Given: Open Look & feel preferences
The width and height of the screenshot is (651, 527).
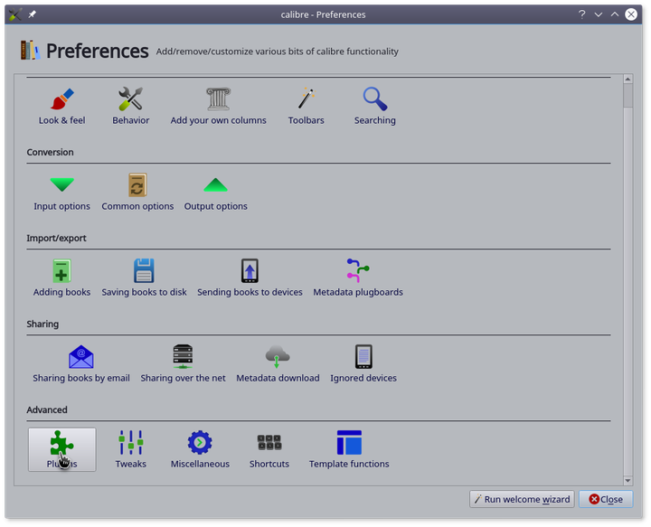Looking at the screenshot, I should coord(61,106).
